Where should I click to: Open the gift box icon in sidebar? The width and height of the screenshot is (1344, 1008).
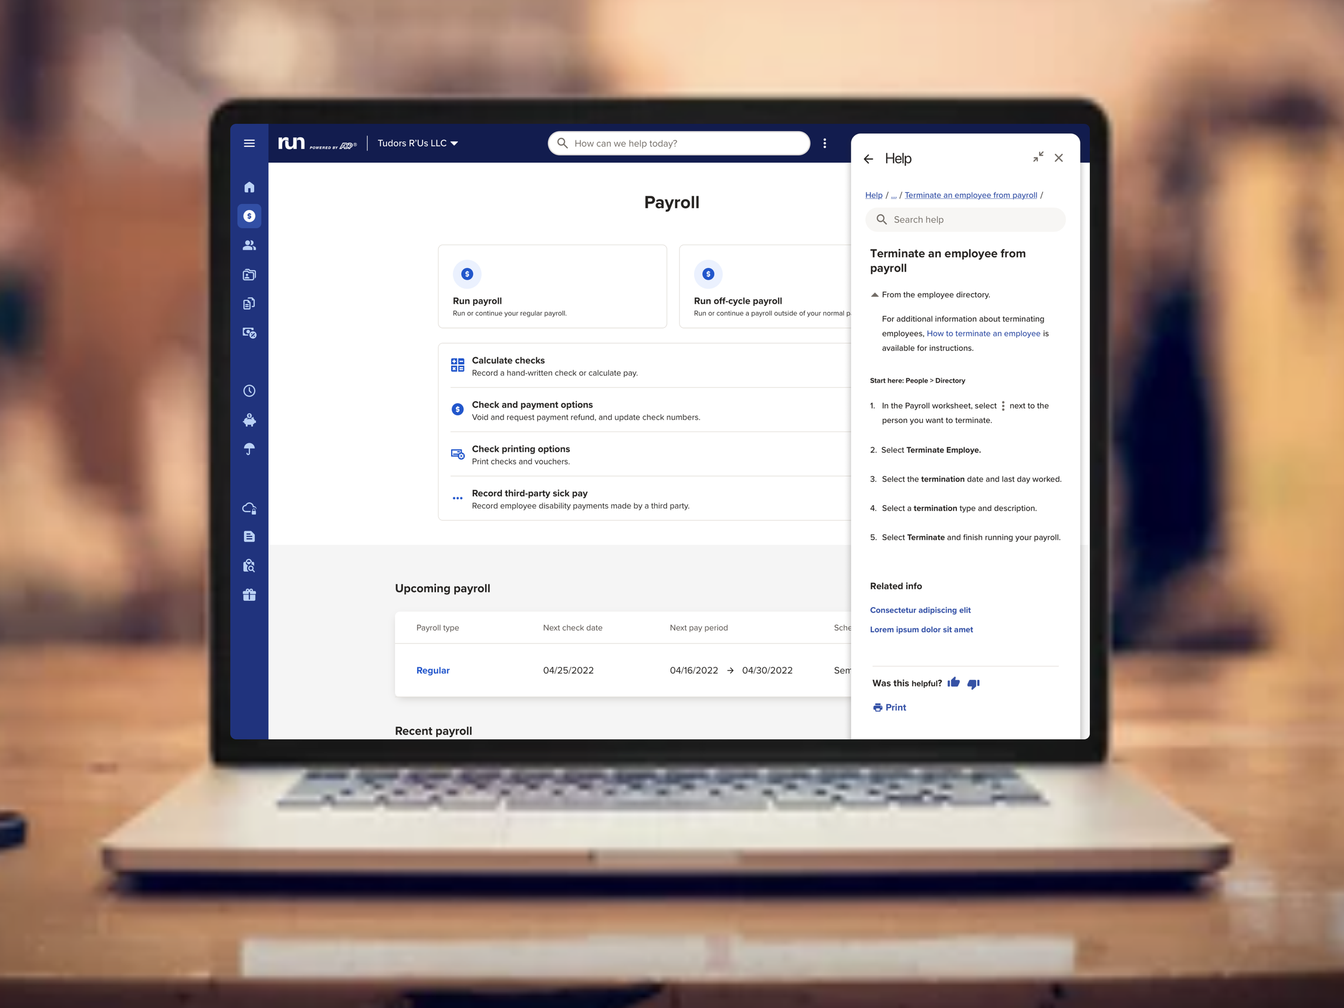pyautogui.click(x=249, y=595)
